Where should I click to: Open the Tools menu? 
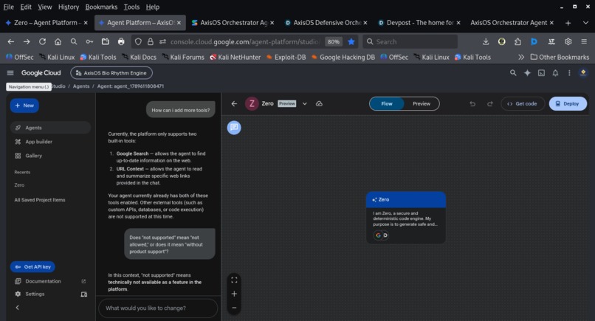tap(131, 7)
